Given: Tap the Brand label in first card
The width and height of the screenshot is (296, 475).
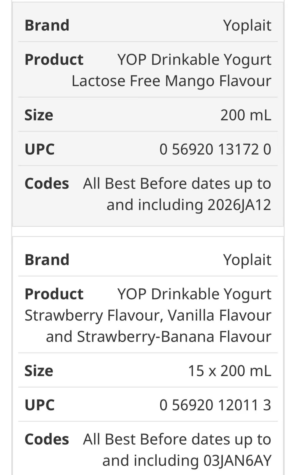Looking at the screenshot, I should (x=47, y=25).
